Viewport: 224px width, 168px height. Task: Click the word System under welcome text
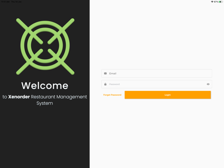(45, 103)
